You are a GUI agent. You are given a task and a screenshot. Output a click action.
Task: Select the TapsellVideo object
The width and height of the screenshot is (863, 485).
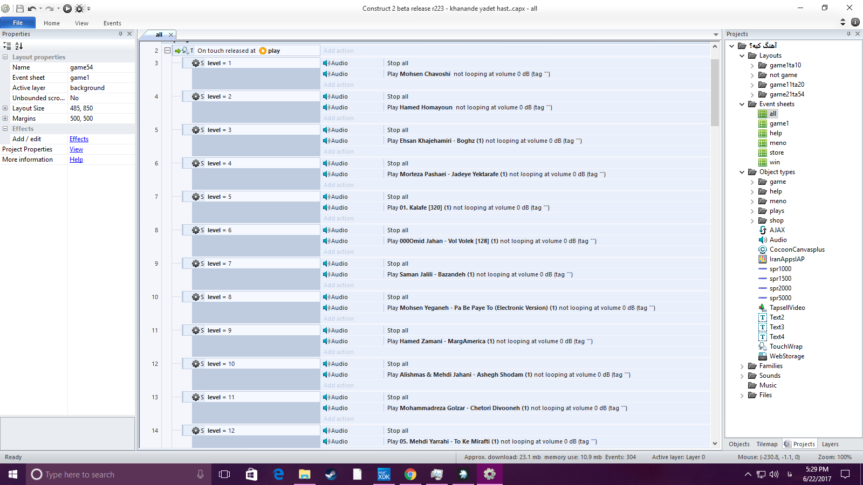click(787, 308)
